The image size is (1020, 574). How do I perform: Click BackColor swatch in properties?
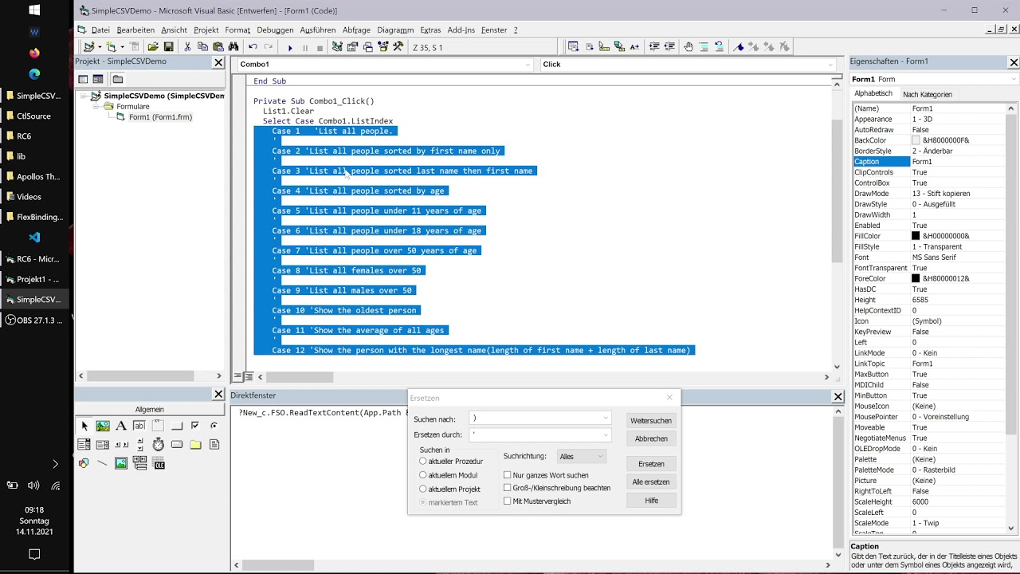[916, 140]
